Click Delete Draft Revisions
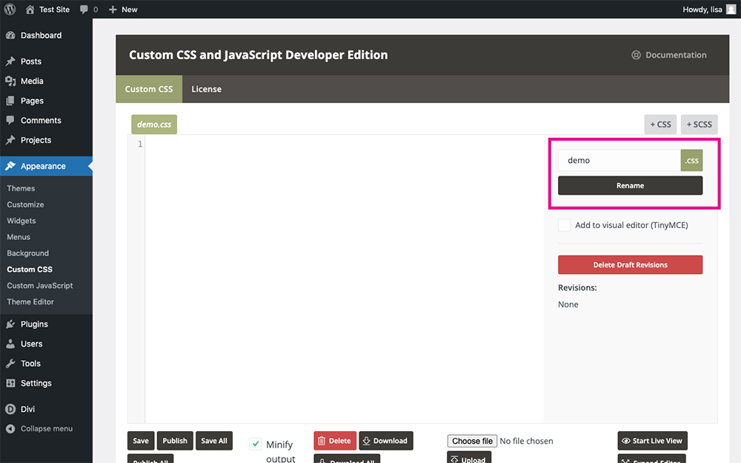 (x=631, y=265)
